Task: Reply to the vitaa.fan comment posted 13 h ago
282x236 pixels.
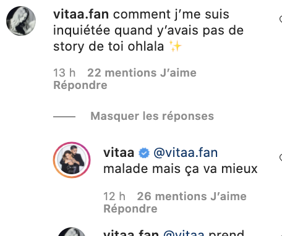Action: (x=80, y=85)
